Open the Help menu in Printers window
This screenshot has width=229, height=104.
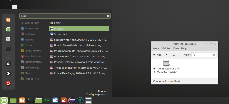click(184, 48)
